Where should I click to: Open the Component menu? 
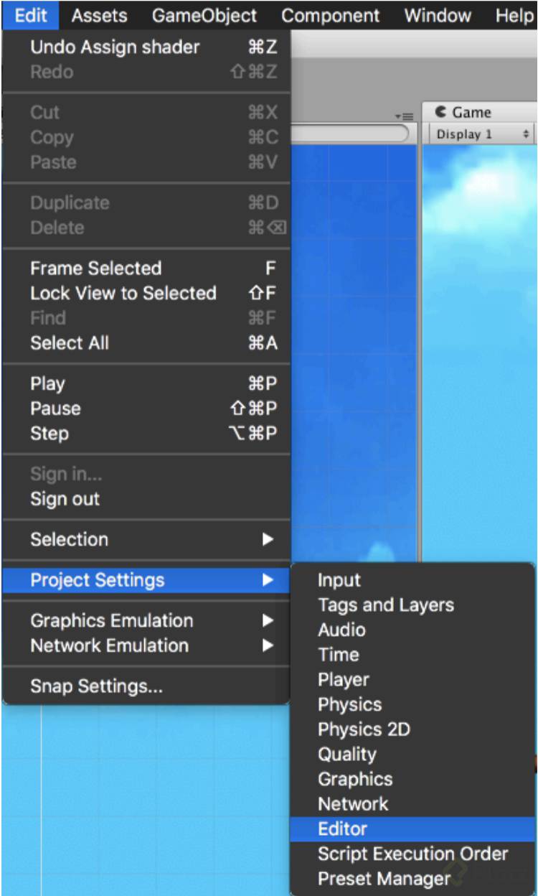pos(331,15)
